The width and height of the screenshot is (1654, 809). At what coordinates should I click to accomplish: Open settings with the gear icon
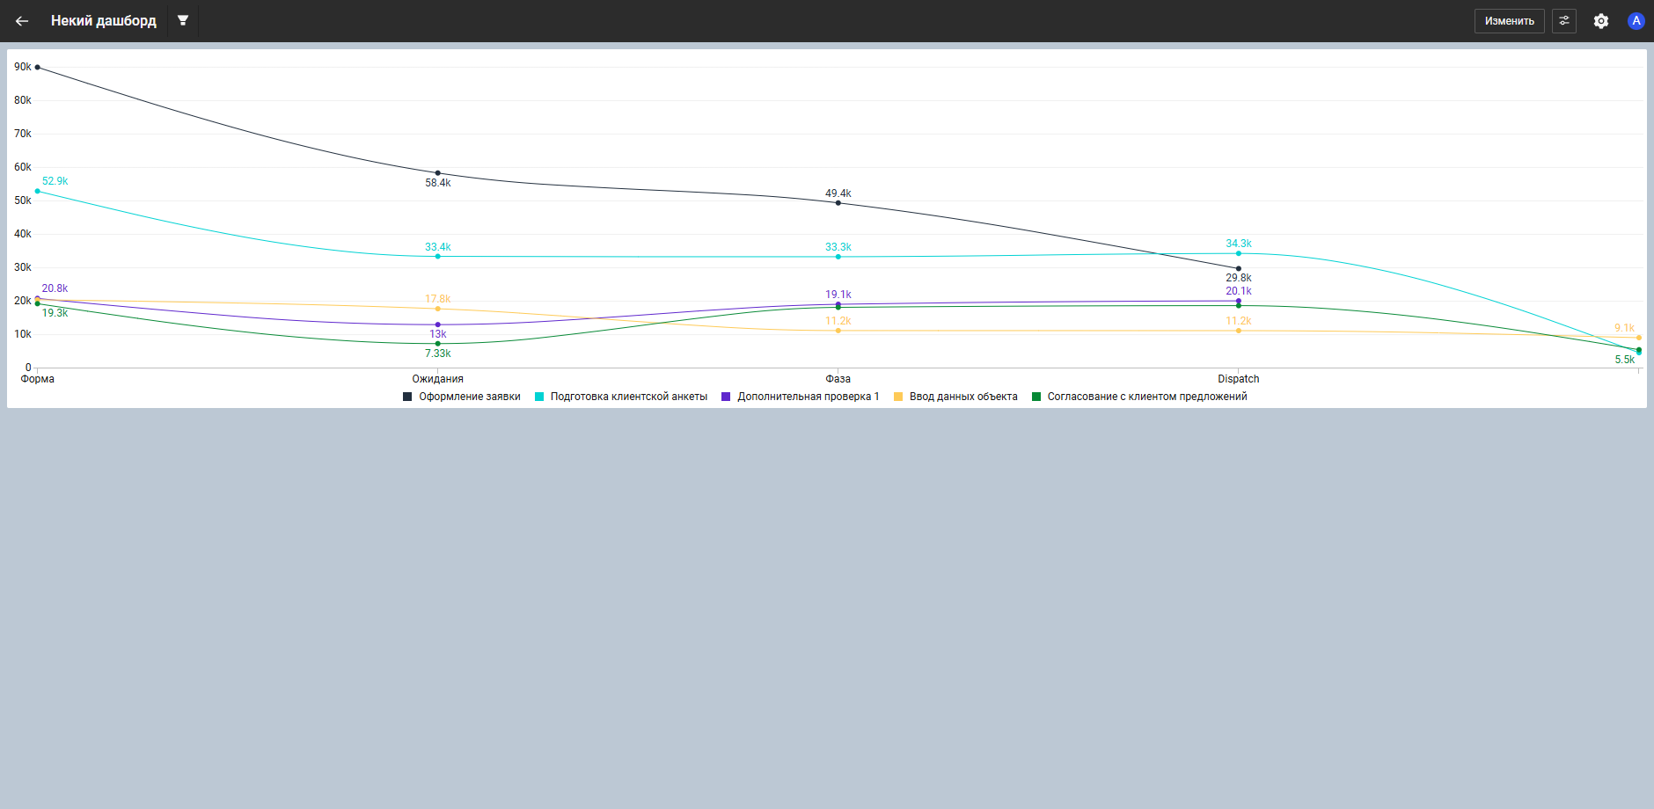click(1601, 21)
